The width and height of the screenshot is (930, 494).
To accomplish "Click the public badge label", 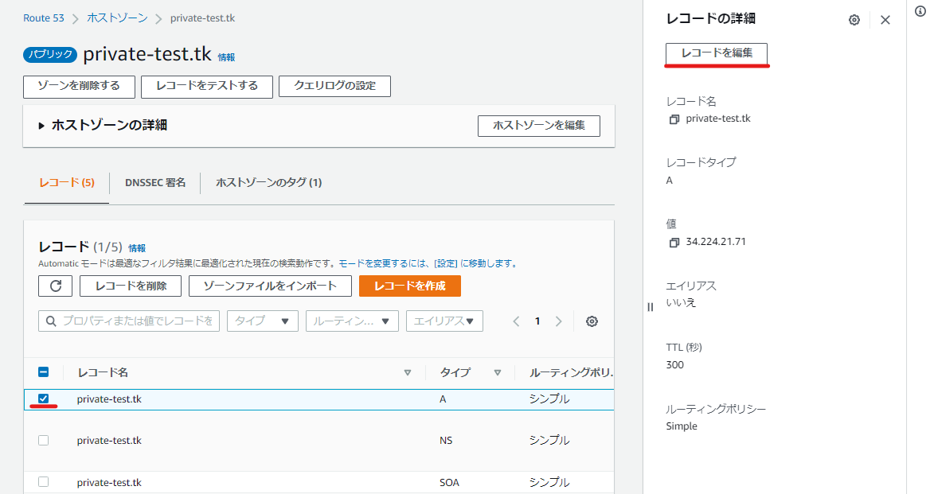I will pos(50,55).
